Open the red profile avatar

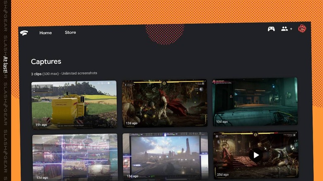coord(302,28)
